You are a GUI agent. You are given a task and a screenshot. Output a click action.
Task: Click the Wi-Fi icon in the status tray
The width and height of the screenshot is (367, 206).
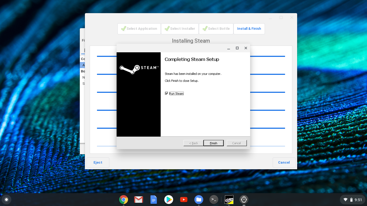[x=346, y=200]
